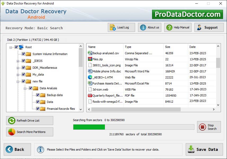Uncheck the Financial Records files checkbox

37,109
